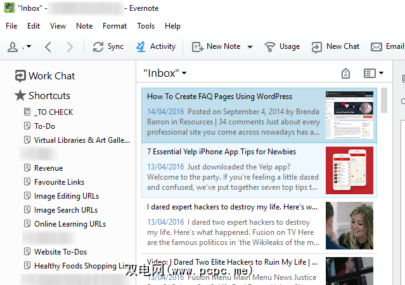The image size is (405, 285).
Task: Open the Revenue shortcut
Action: tap(43, 168)
